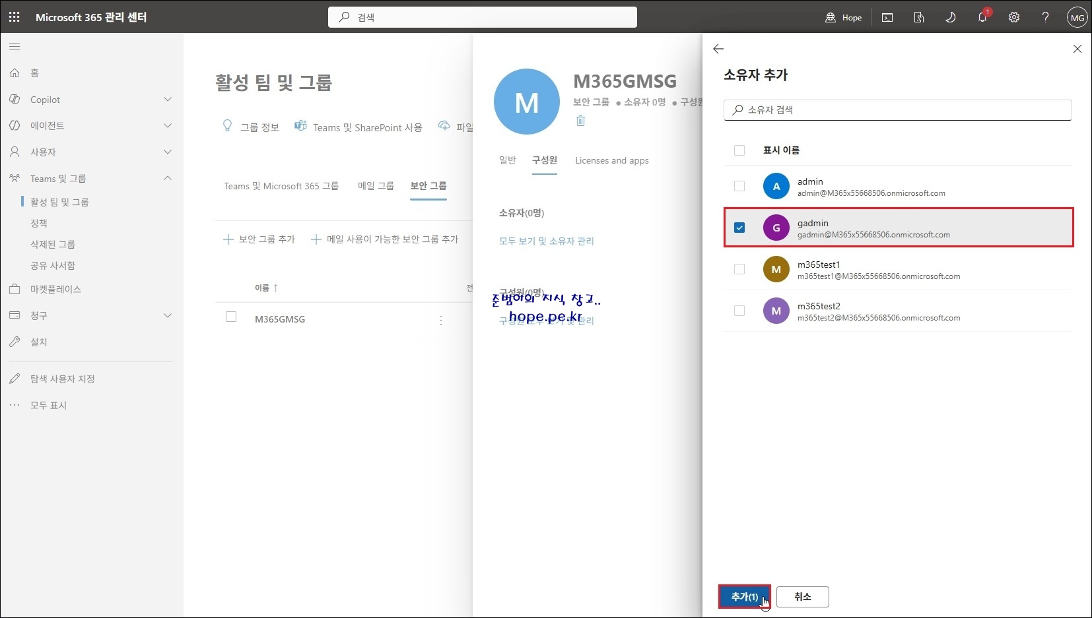This screenshot has height=618, width=1092.
Task: Click the document release notes icon in header
Action: pos(919,17)
